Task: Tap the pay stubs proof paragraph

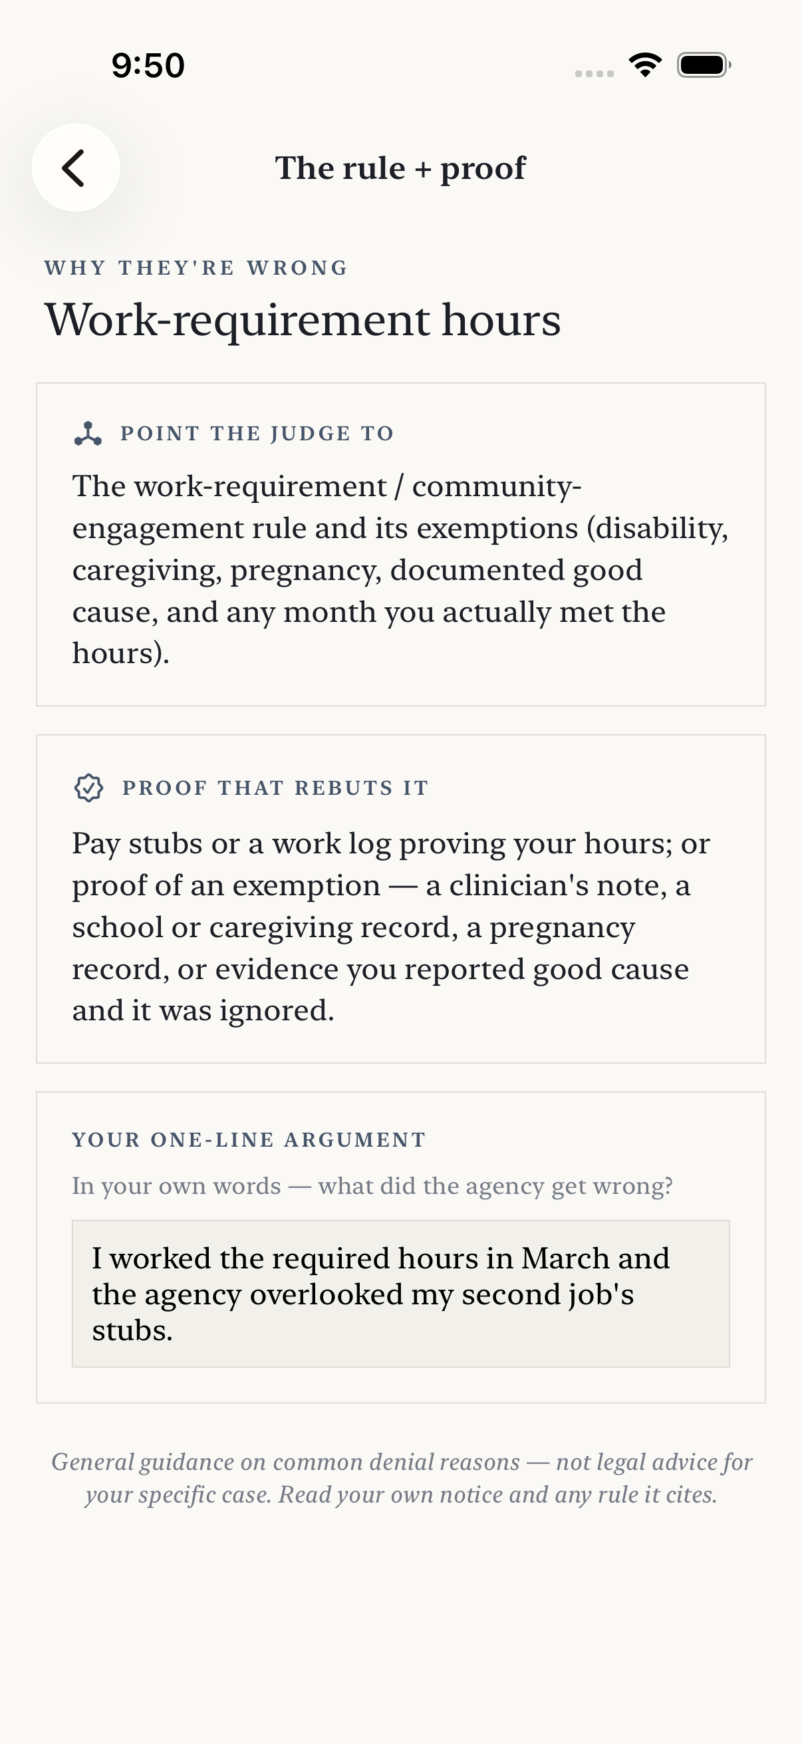Action: [x=391, y=927]
